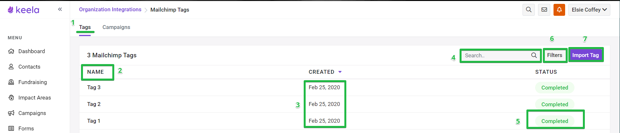Focus the Search tags input field

(x=497, y=55)
